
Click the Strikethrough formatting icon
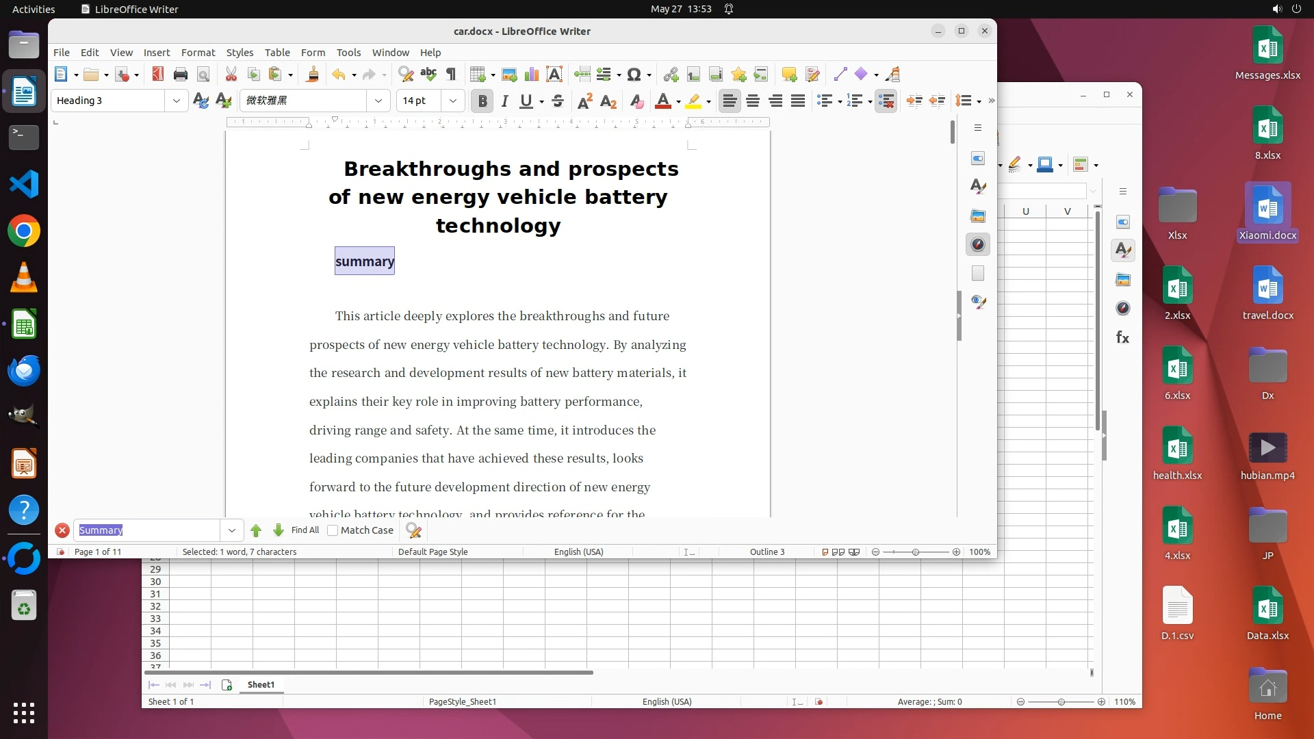558,101
